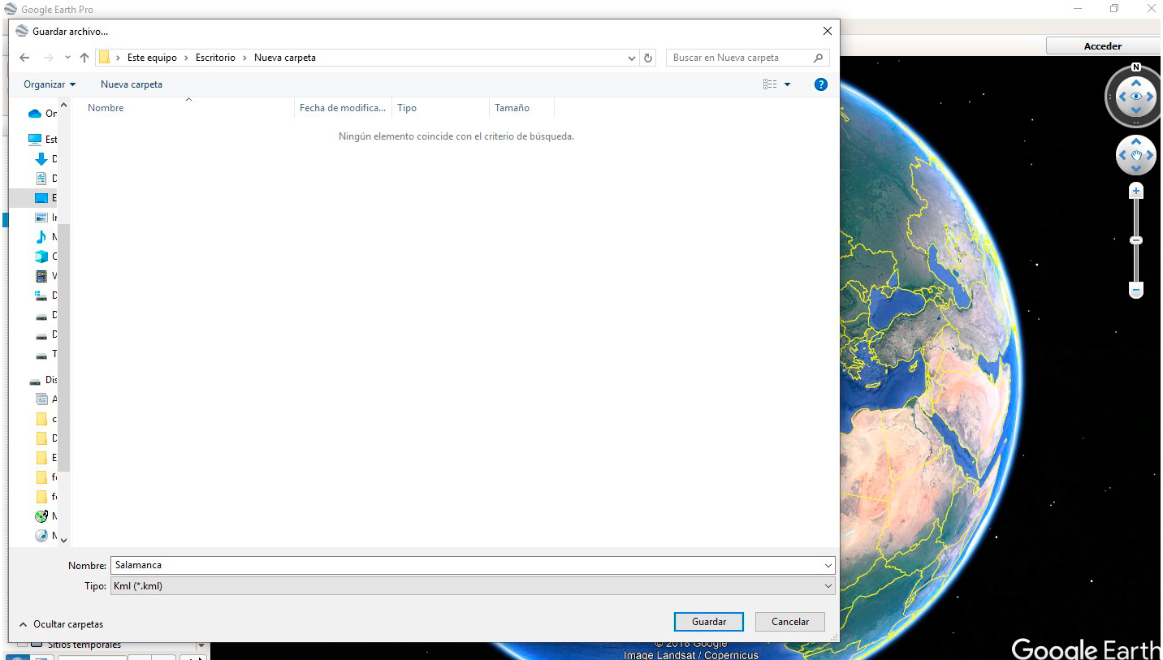Click the Google Earth zoom slider handle
The height and width of the screenshot is (660, 1163).
tap(1136, 240)
